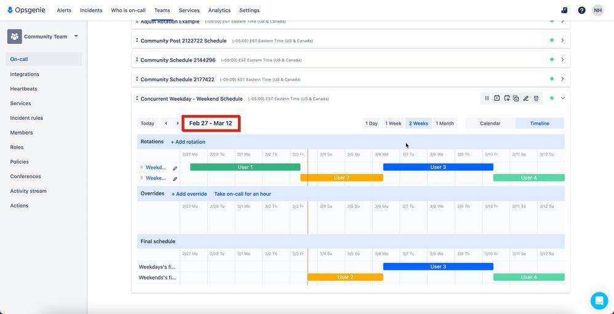Open the Incidents menu
The image size is (614, 314).
pos(91,10)
